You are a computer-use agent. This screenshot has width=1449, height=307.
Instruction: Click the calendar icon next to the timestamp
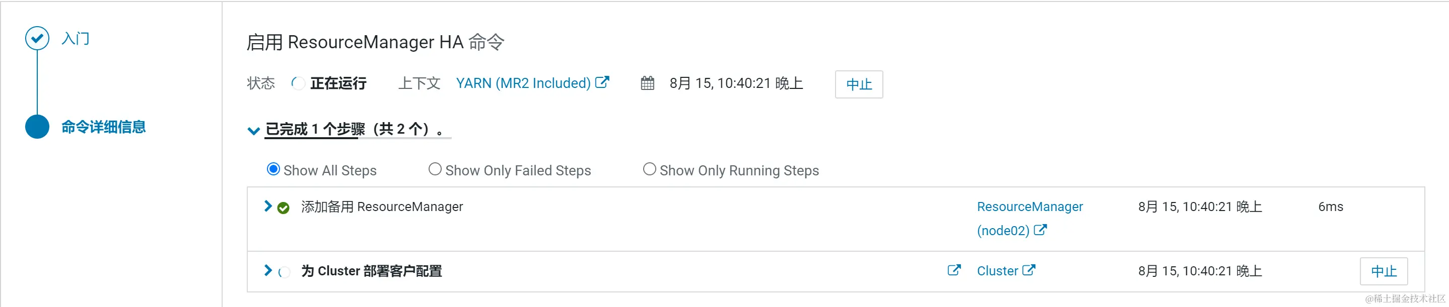647,82
